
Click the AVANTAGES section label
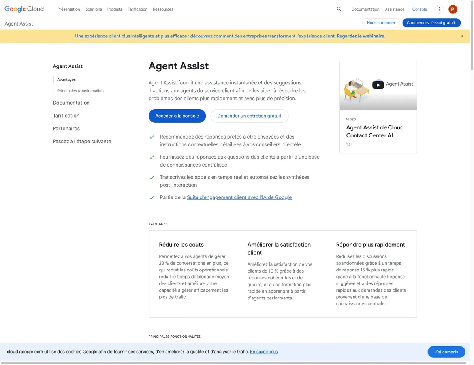[x=158, y=224]
